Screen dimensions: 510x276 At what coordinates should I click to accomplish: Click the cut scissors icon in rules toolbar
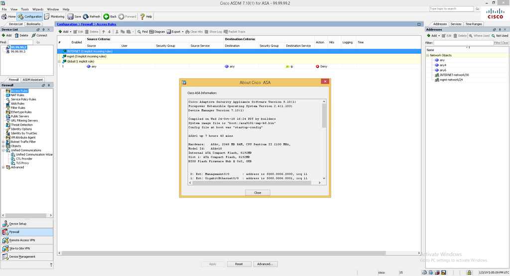(117, 32)
